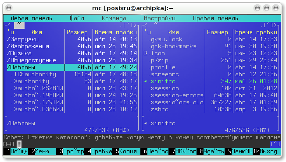Select the green *.xinitrc file row

pos(211,81)
